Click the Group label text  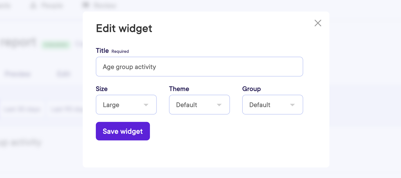[x=251, y=89]
